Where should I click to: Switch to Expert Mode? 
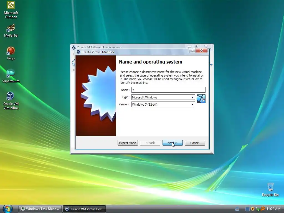[x=128, y=143]
